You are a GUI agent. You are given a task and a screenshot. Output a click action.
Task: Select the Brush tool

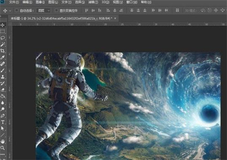pyautogui.click(x=2, y=70)
